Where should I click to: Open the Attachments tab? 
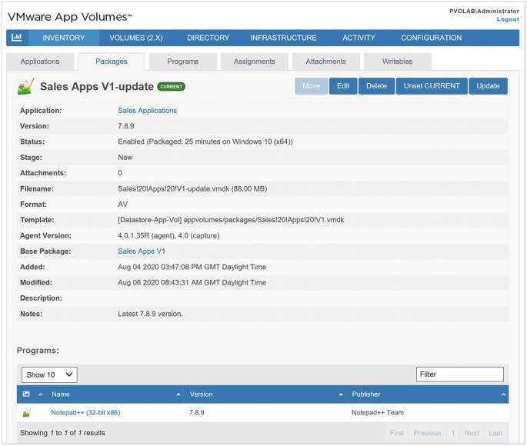(x=326, y=62)
